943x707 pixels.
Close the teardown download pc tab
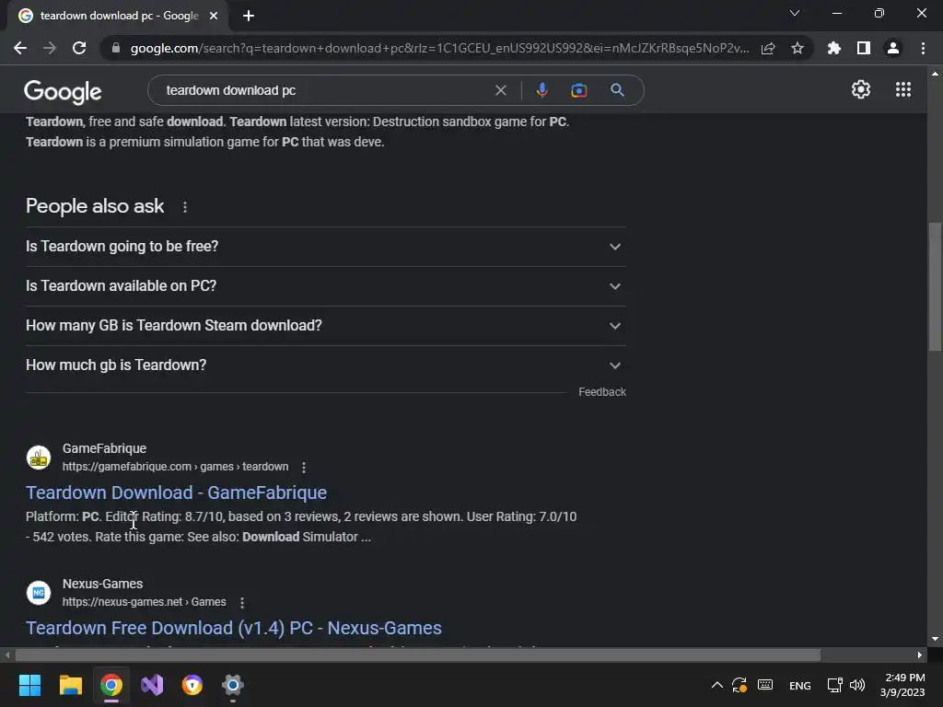[x=214, y=16]
